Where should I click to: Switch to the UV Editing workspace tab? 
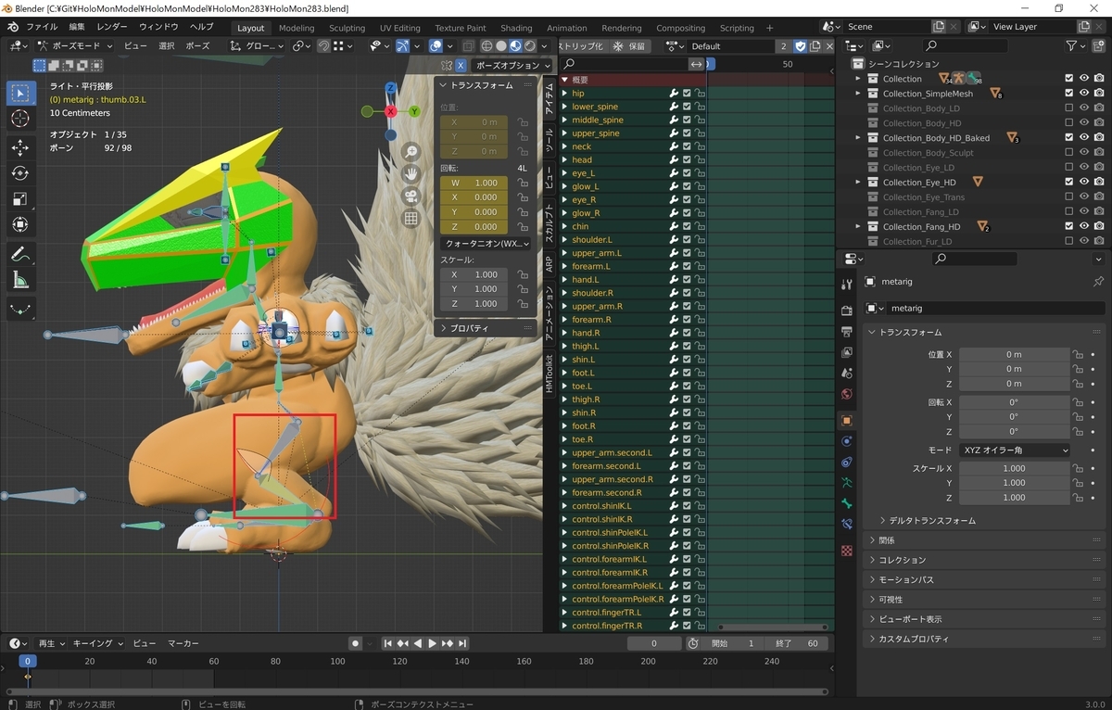pos(400,28)
